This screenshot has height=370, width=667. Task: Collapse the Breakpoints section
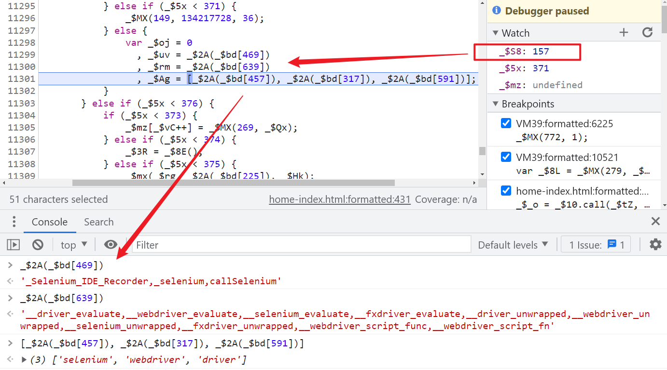495,104
